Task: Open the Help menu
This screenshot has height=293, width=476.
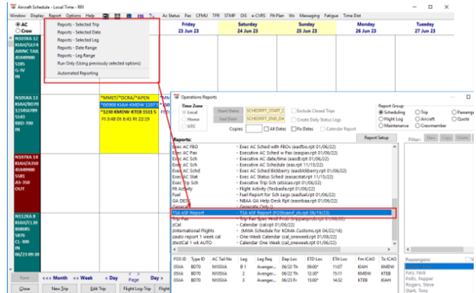Action: pyautogui.click(x=90, y=16)
